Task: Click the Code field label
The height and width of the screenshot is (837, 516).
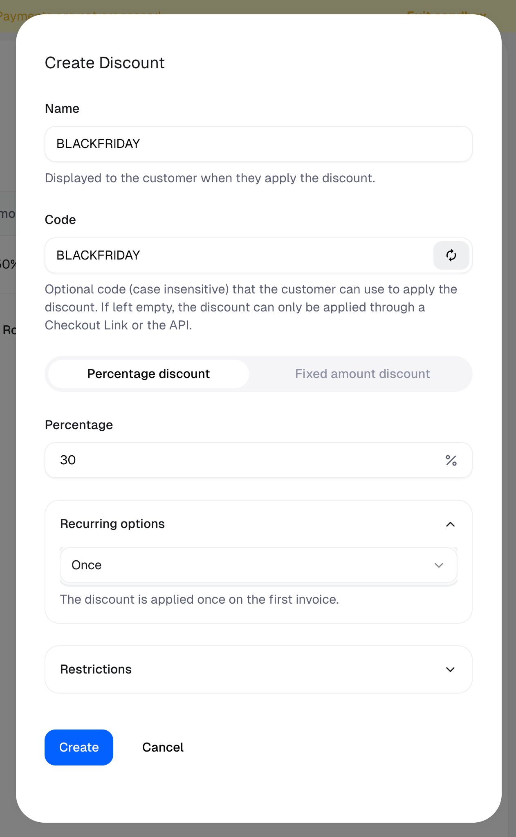Action: (x=61, y=220)
